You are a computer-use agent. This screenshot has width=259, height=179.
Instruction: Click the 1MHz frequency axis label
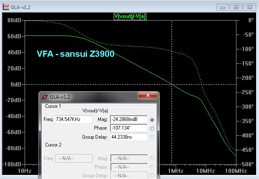tap(176, 171)
